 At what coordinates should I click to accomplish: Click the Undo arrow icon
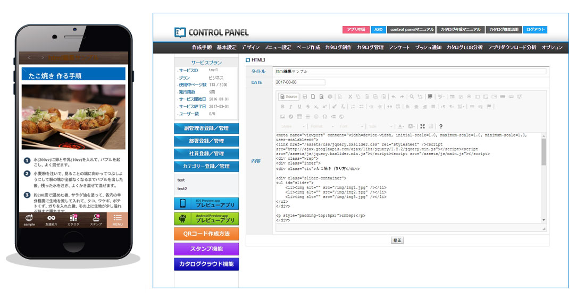[x=394, y=97]
